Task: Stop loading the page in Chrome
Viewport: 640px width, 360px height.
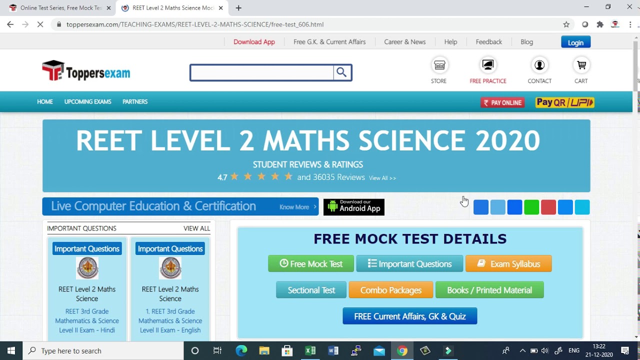Action: click(40, 24)
